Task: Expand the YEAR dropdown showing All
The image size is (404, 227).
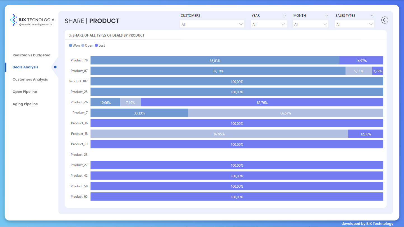Action: 268,24
